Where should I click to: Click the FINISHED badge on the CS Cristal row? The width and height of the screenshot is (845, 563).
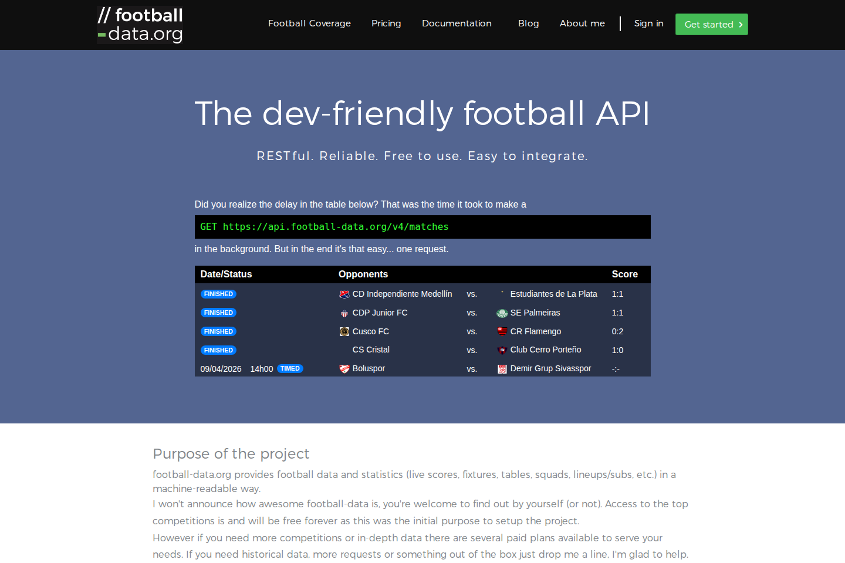click(x=218, y=350)
